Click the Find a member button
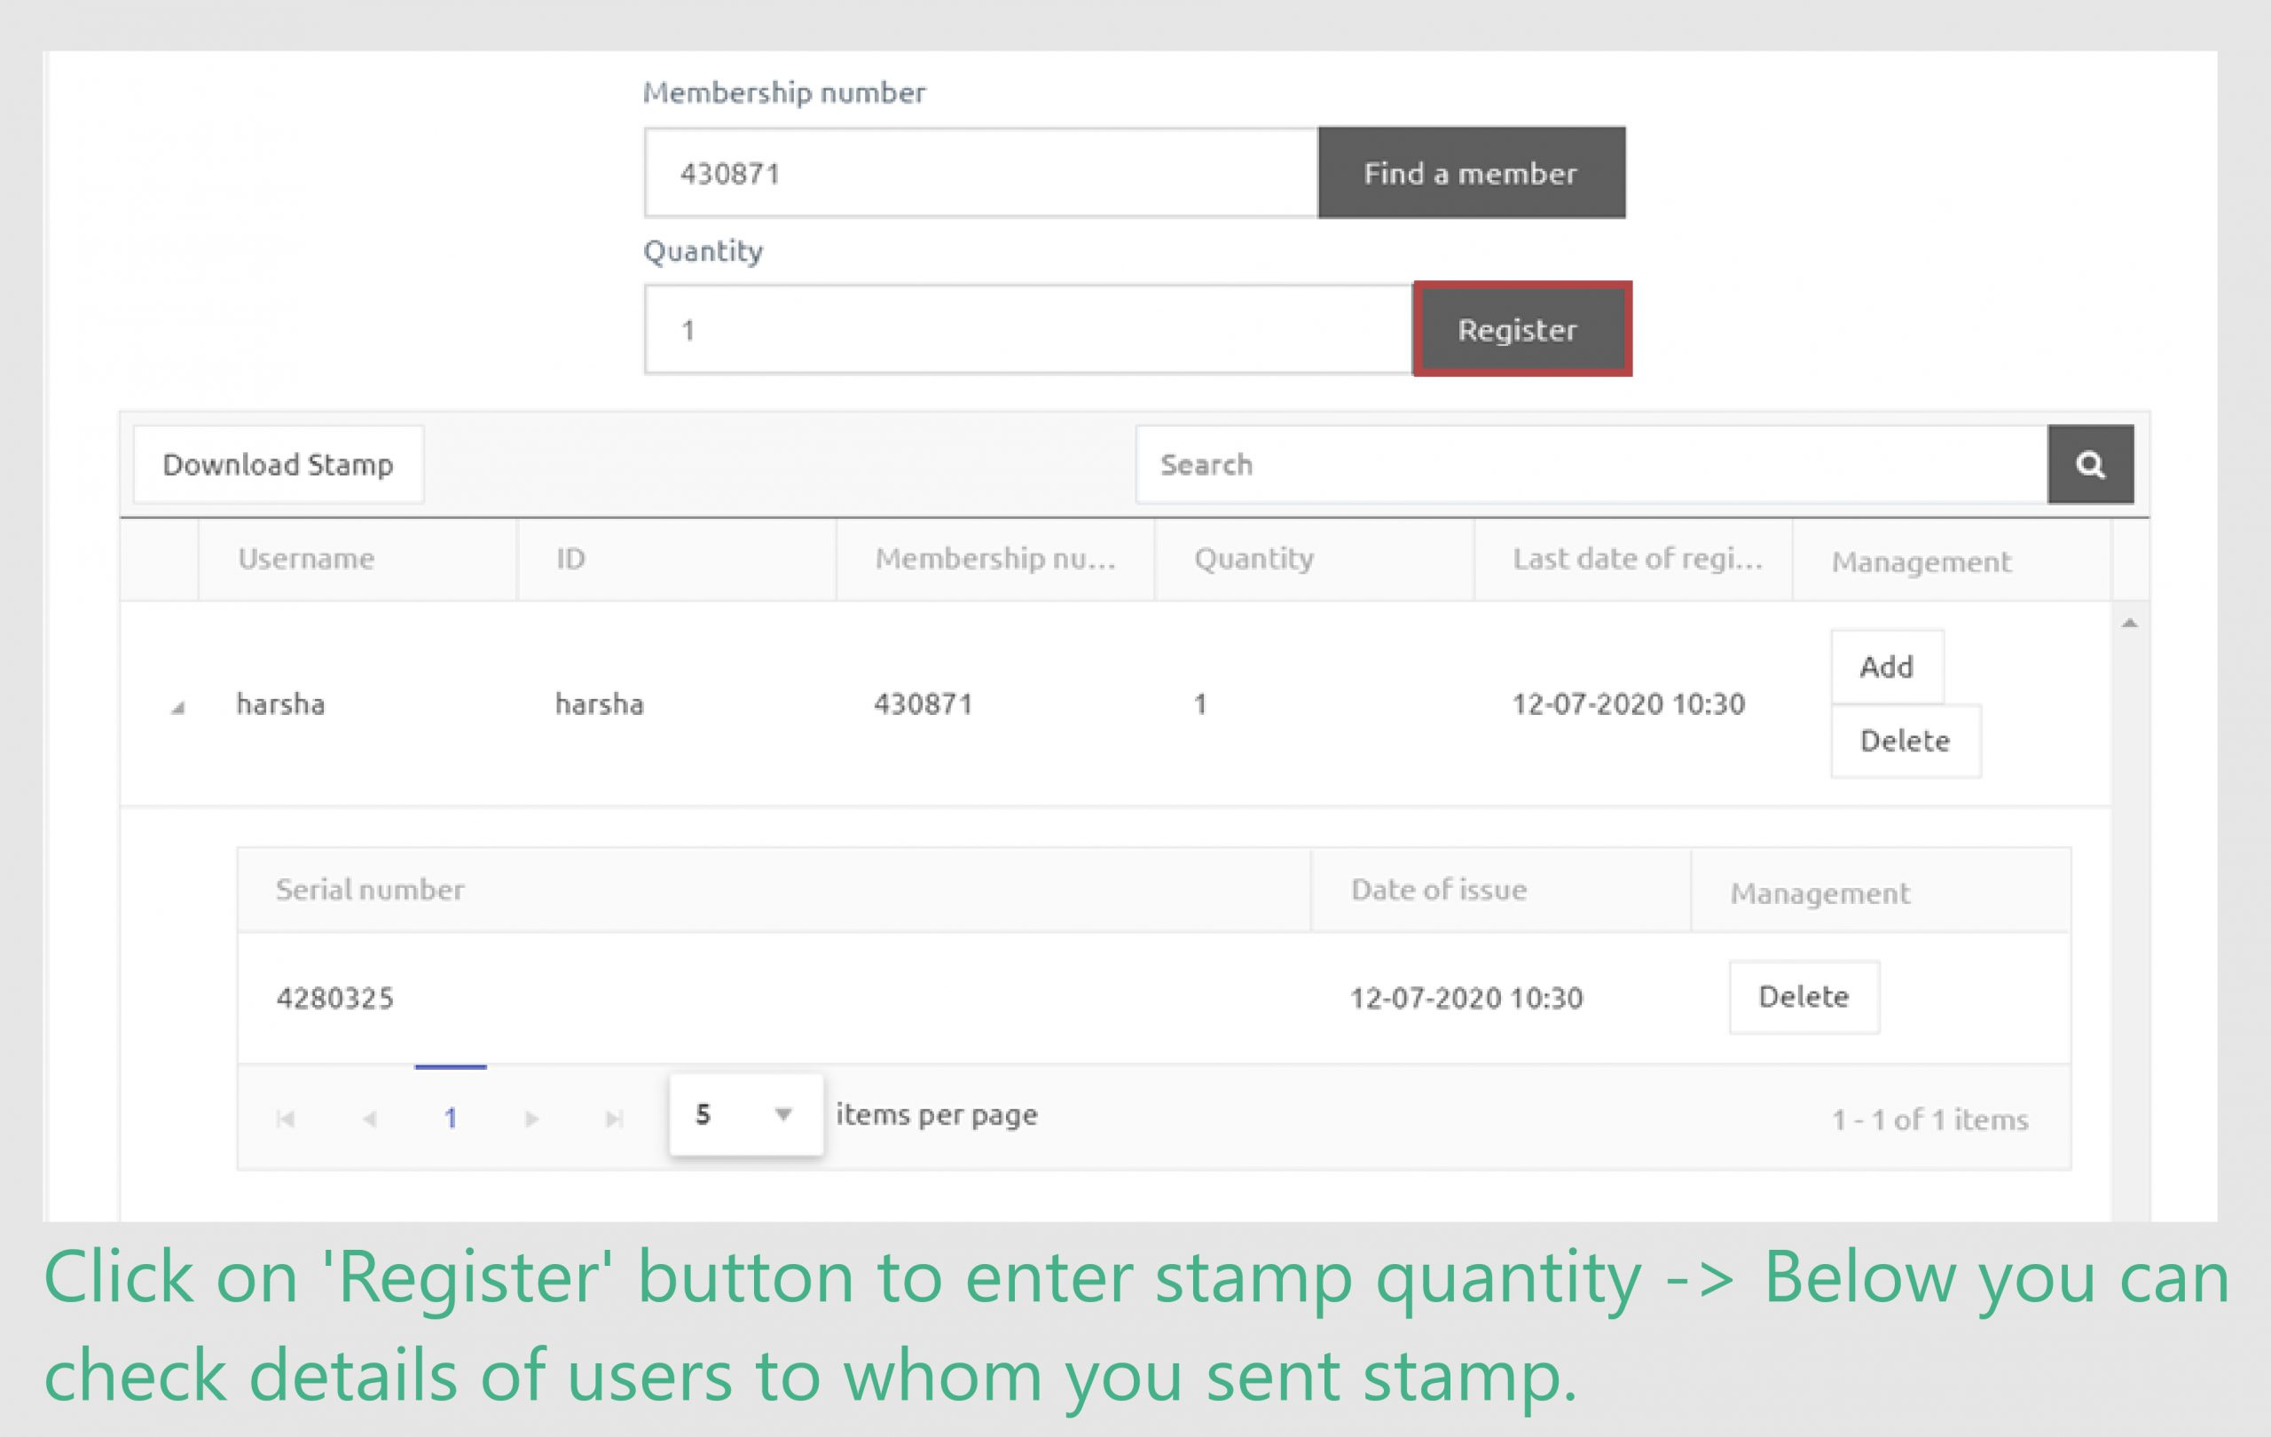Screen dimensions: 2271x1437 pos(1471,173)
